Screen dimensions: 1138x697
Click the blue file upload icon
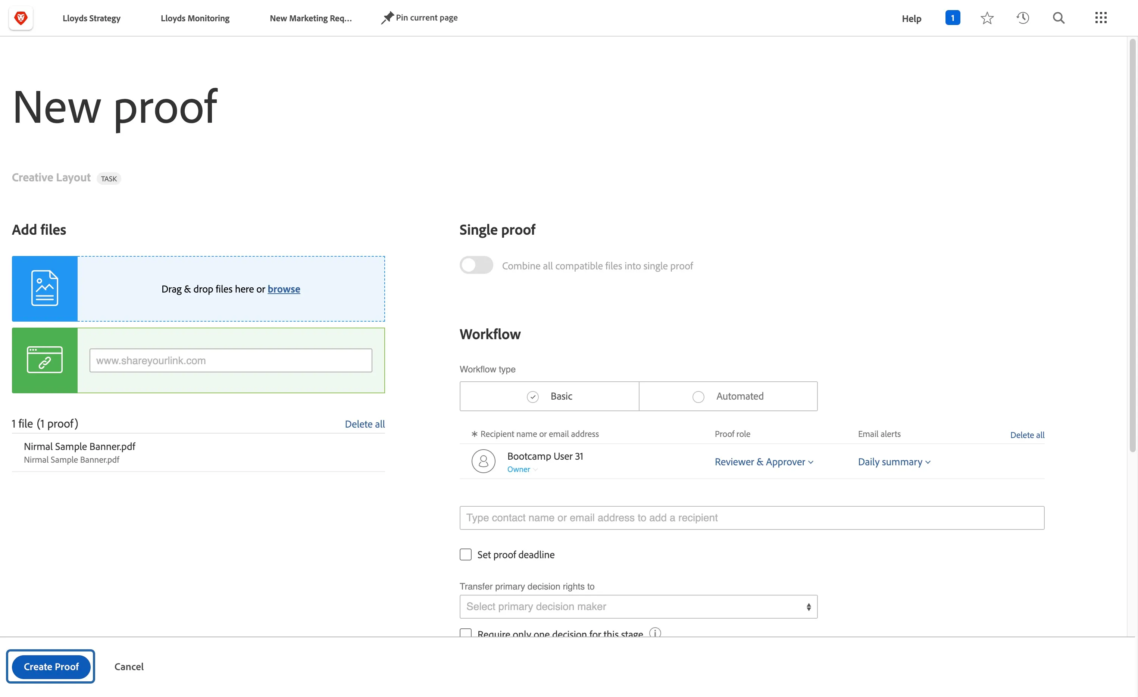tap(45, 289)
